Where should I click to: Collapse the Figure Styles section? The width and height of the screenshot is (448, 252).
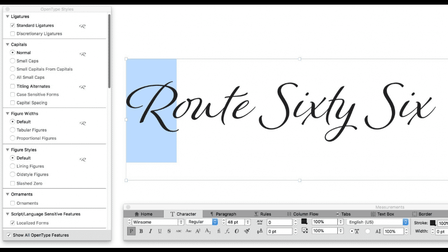coord(8,150)
